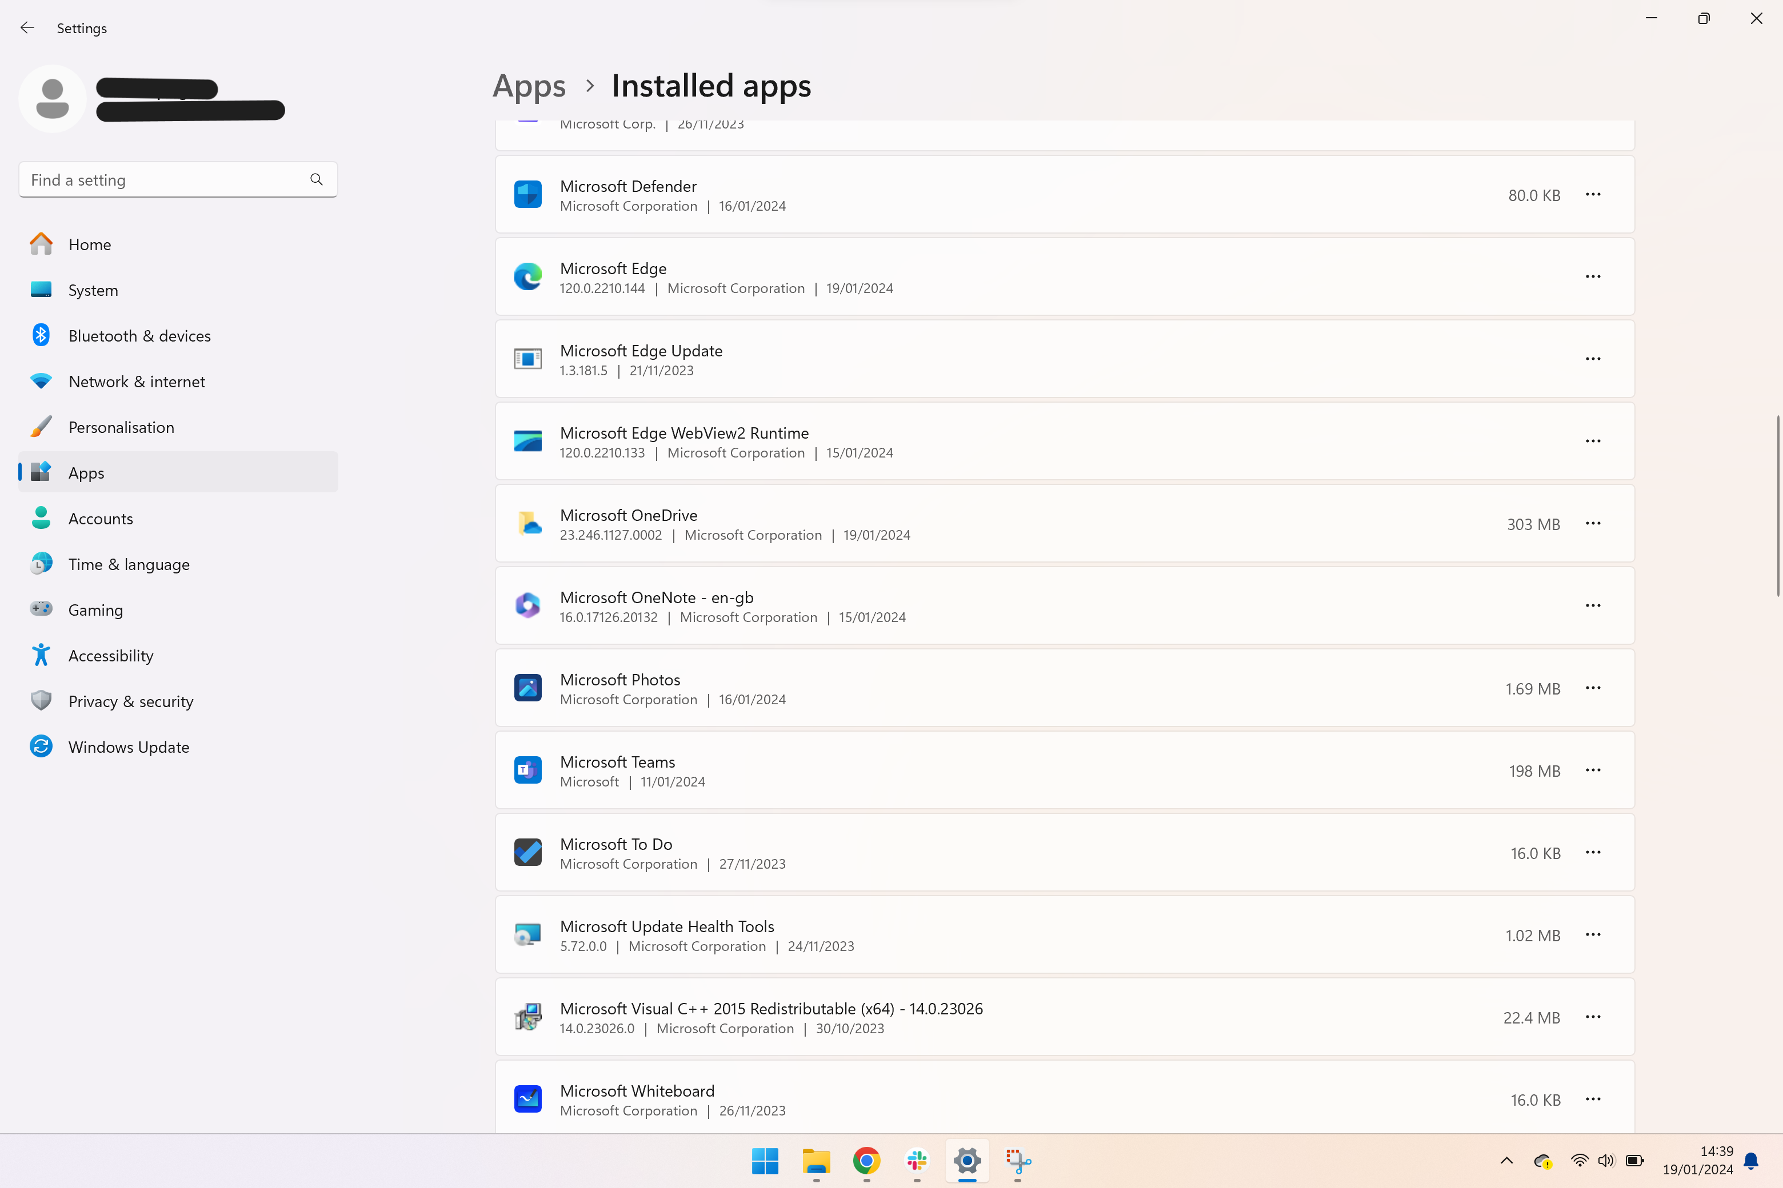This screenshot has height=1188, width=1783.
Task: Click the 80.0 KB Defender size
Action: pyautogui.click(x=1534, y=195)
